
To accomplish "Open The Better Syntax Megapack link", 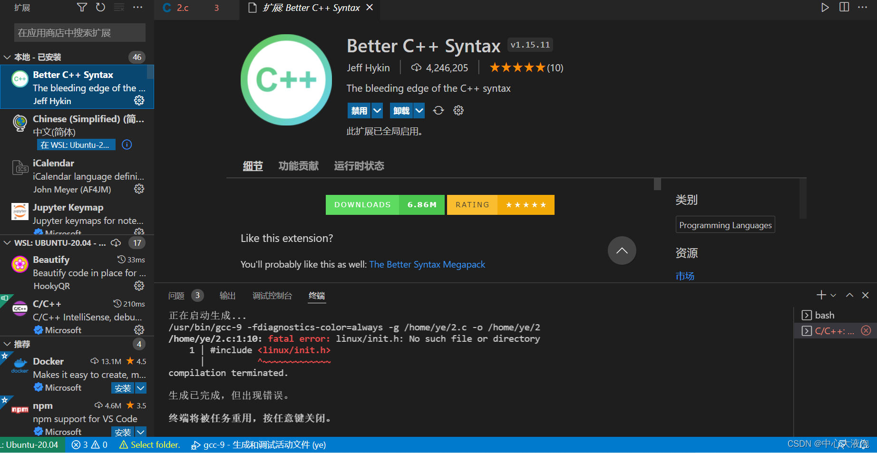I will (x=427, y=264).
